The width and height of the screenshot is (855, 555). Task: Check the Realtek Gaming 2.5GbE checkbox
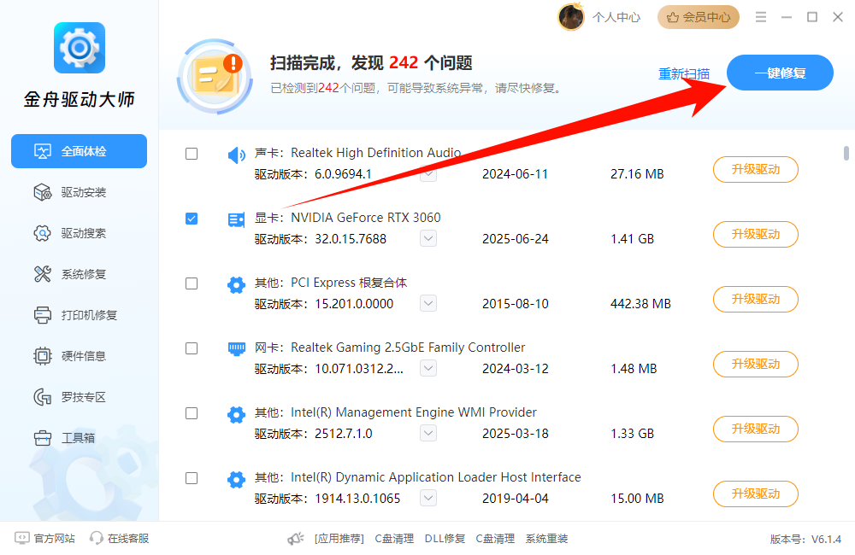[x=192, y=348]
